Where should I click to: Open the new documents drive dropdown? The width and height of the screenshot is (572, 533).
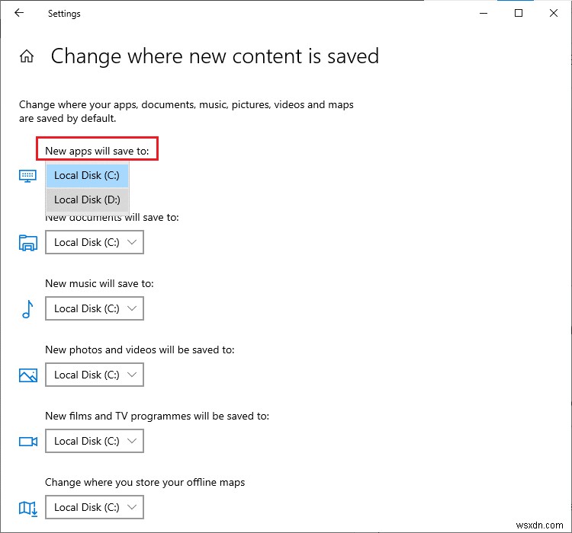[95, 242]
